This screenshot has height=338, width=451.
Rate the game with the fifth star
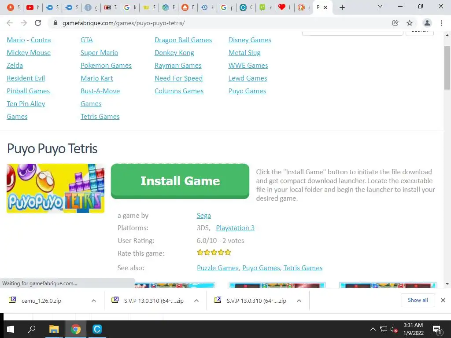[x=228, y=252]
